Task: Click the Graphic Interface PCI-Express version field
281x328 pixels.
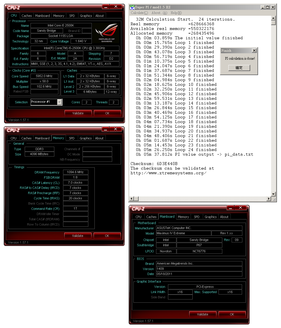Action: pyautogui.click(x=205, y=287)
